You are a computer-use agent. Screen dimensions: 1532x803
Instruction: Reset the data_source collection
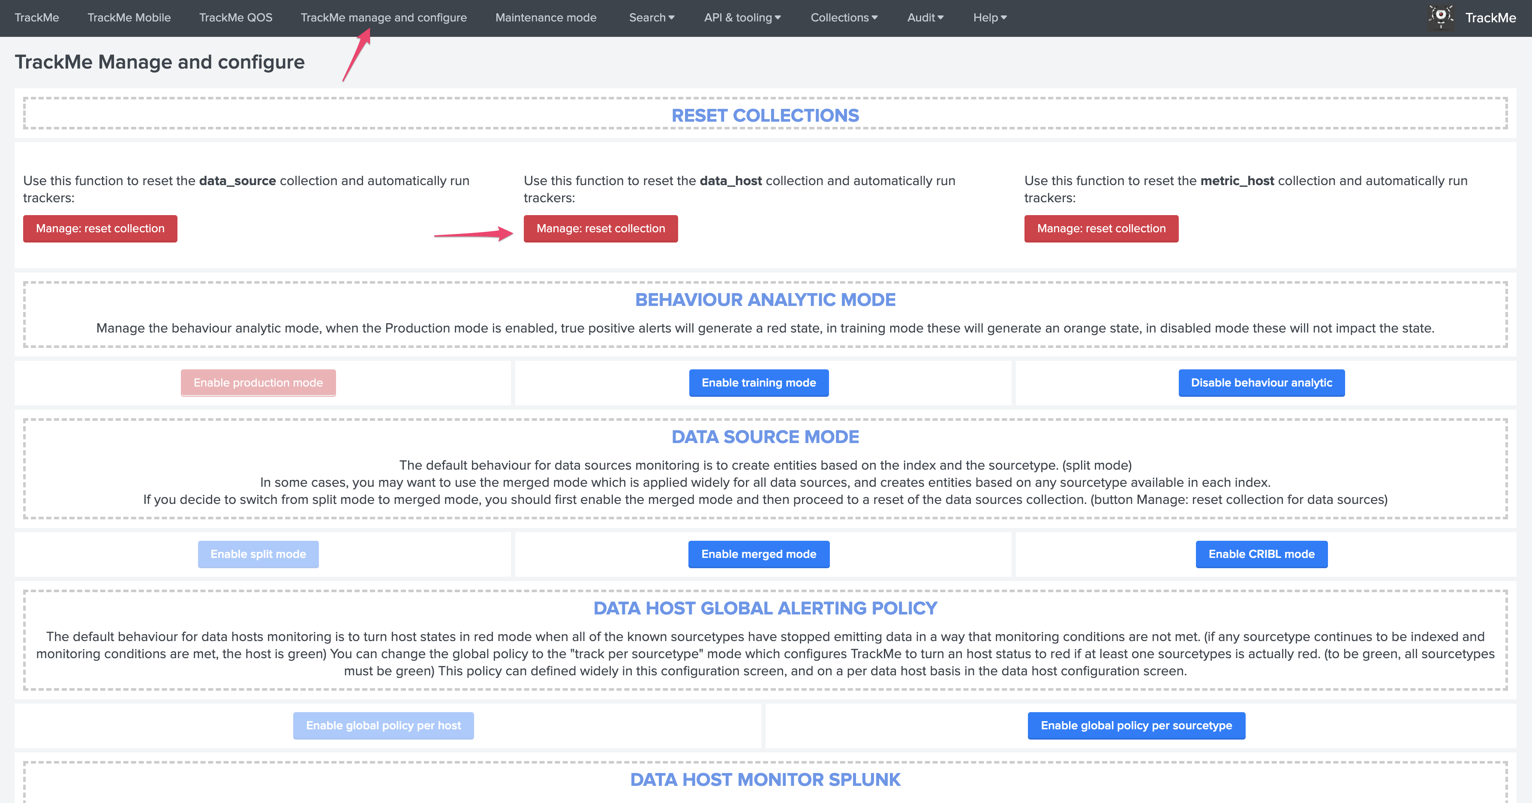click(x=99, y=228)
